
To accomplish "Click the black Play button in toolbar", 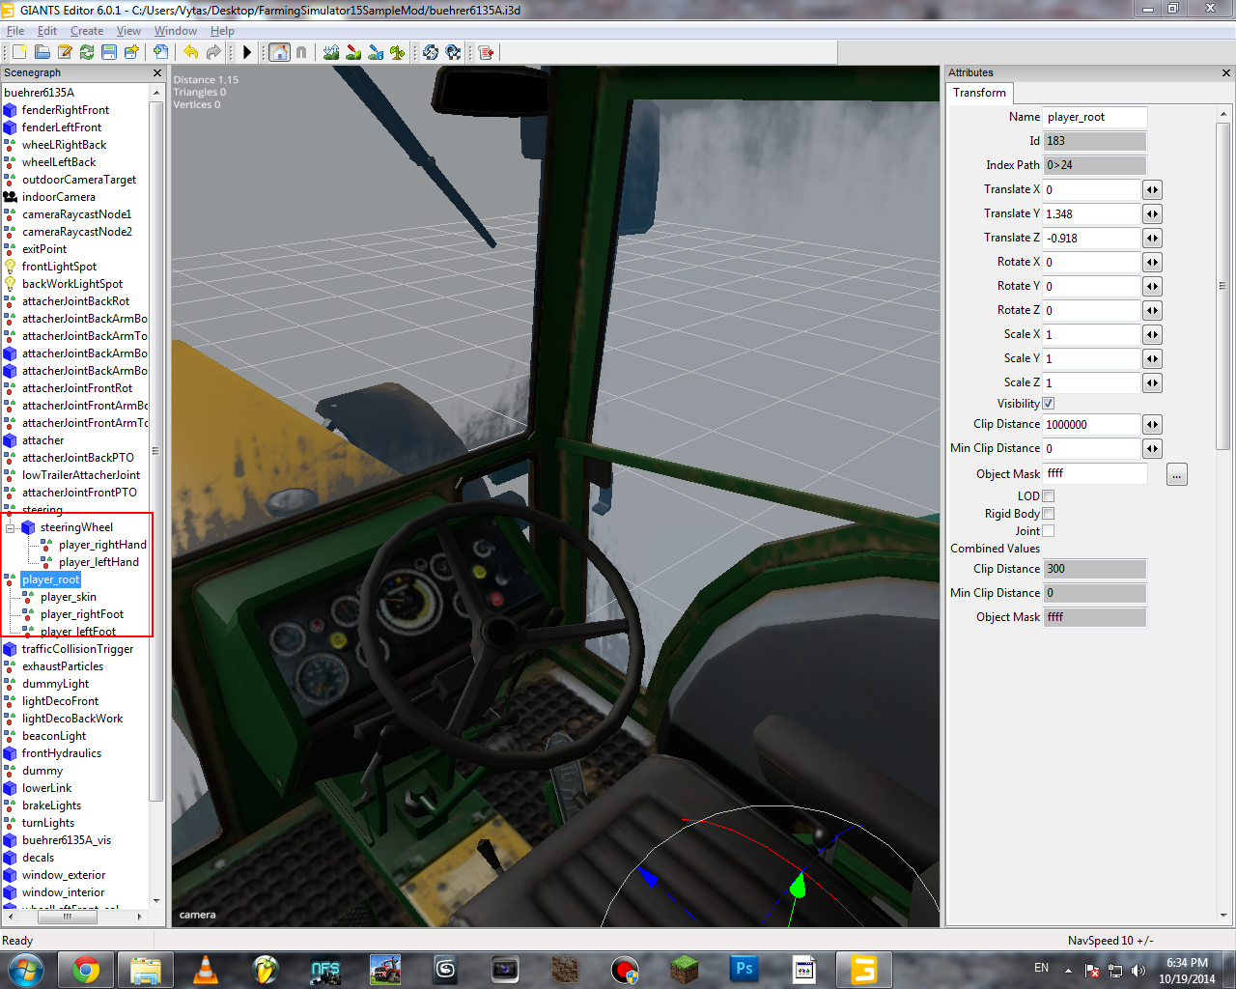I will point(247,52).
